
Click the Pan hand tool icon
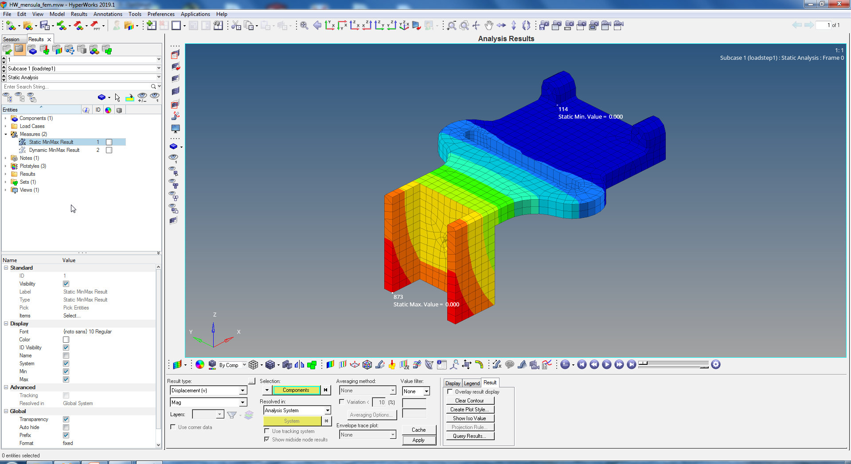point(488,25)
